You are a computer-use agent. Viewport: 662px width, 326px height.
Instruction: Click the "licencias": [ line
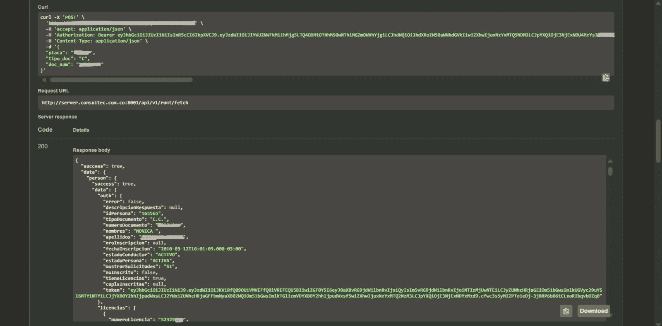[117, 308]
